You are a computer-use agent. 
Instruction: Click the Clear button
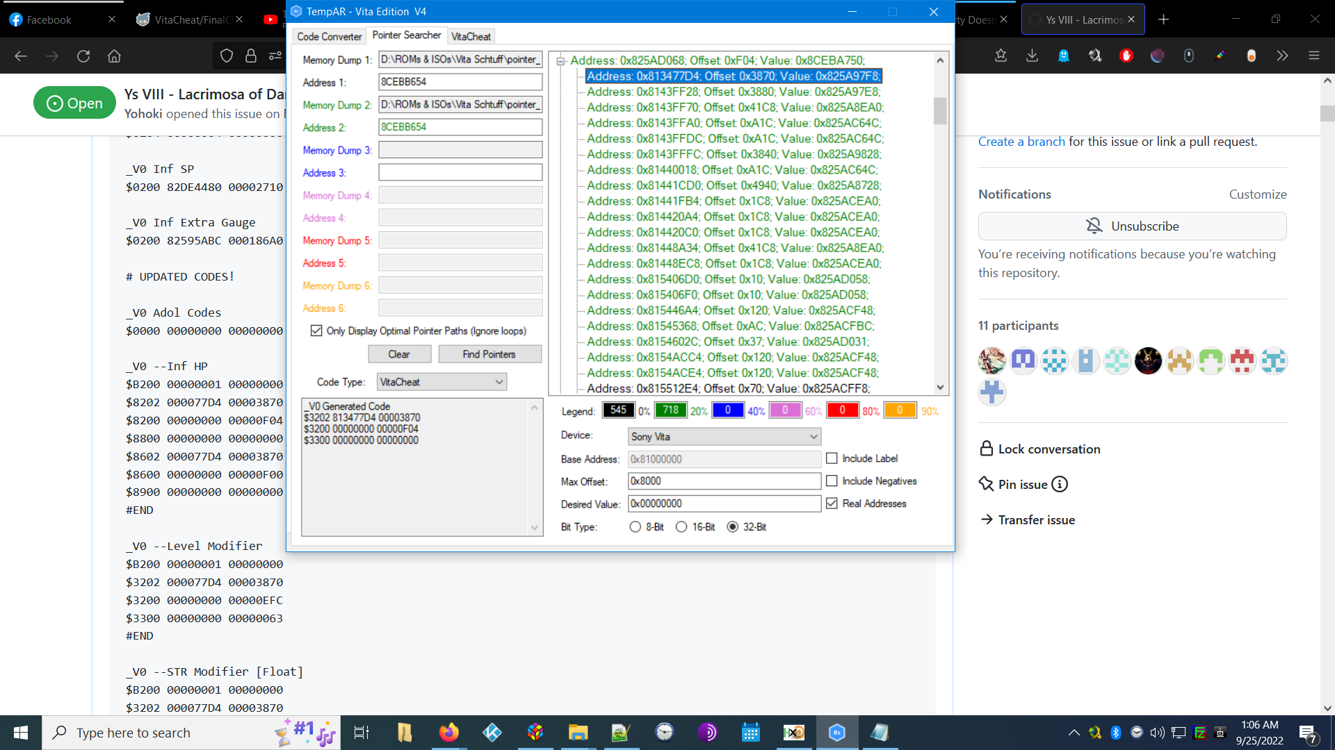click(399, 354)
